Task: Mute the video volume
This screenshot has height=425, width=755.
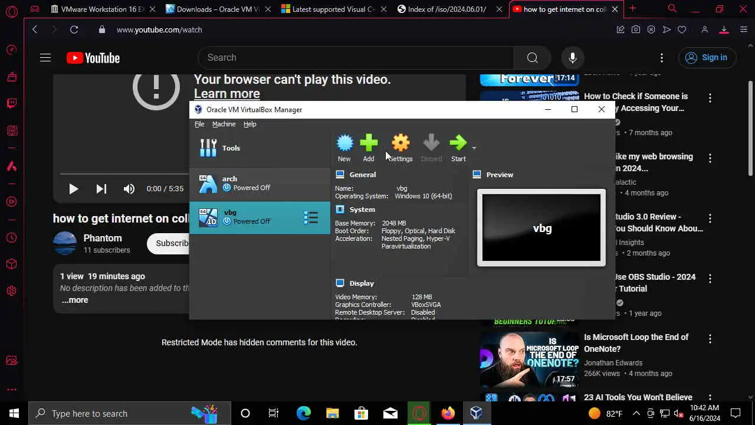Action: pyautogui.click(x=129, y=189)
